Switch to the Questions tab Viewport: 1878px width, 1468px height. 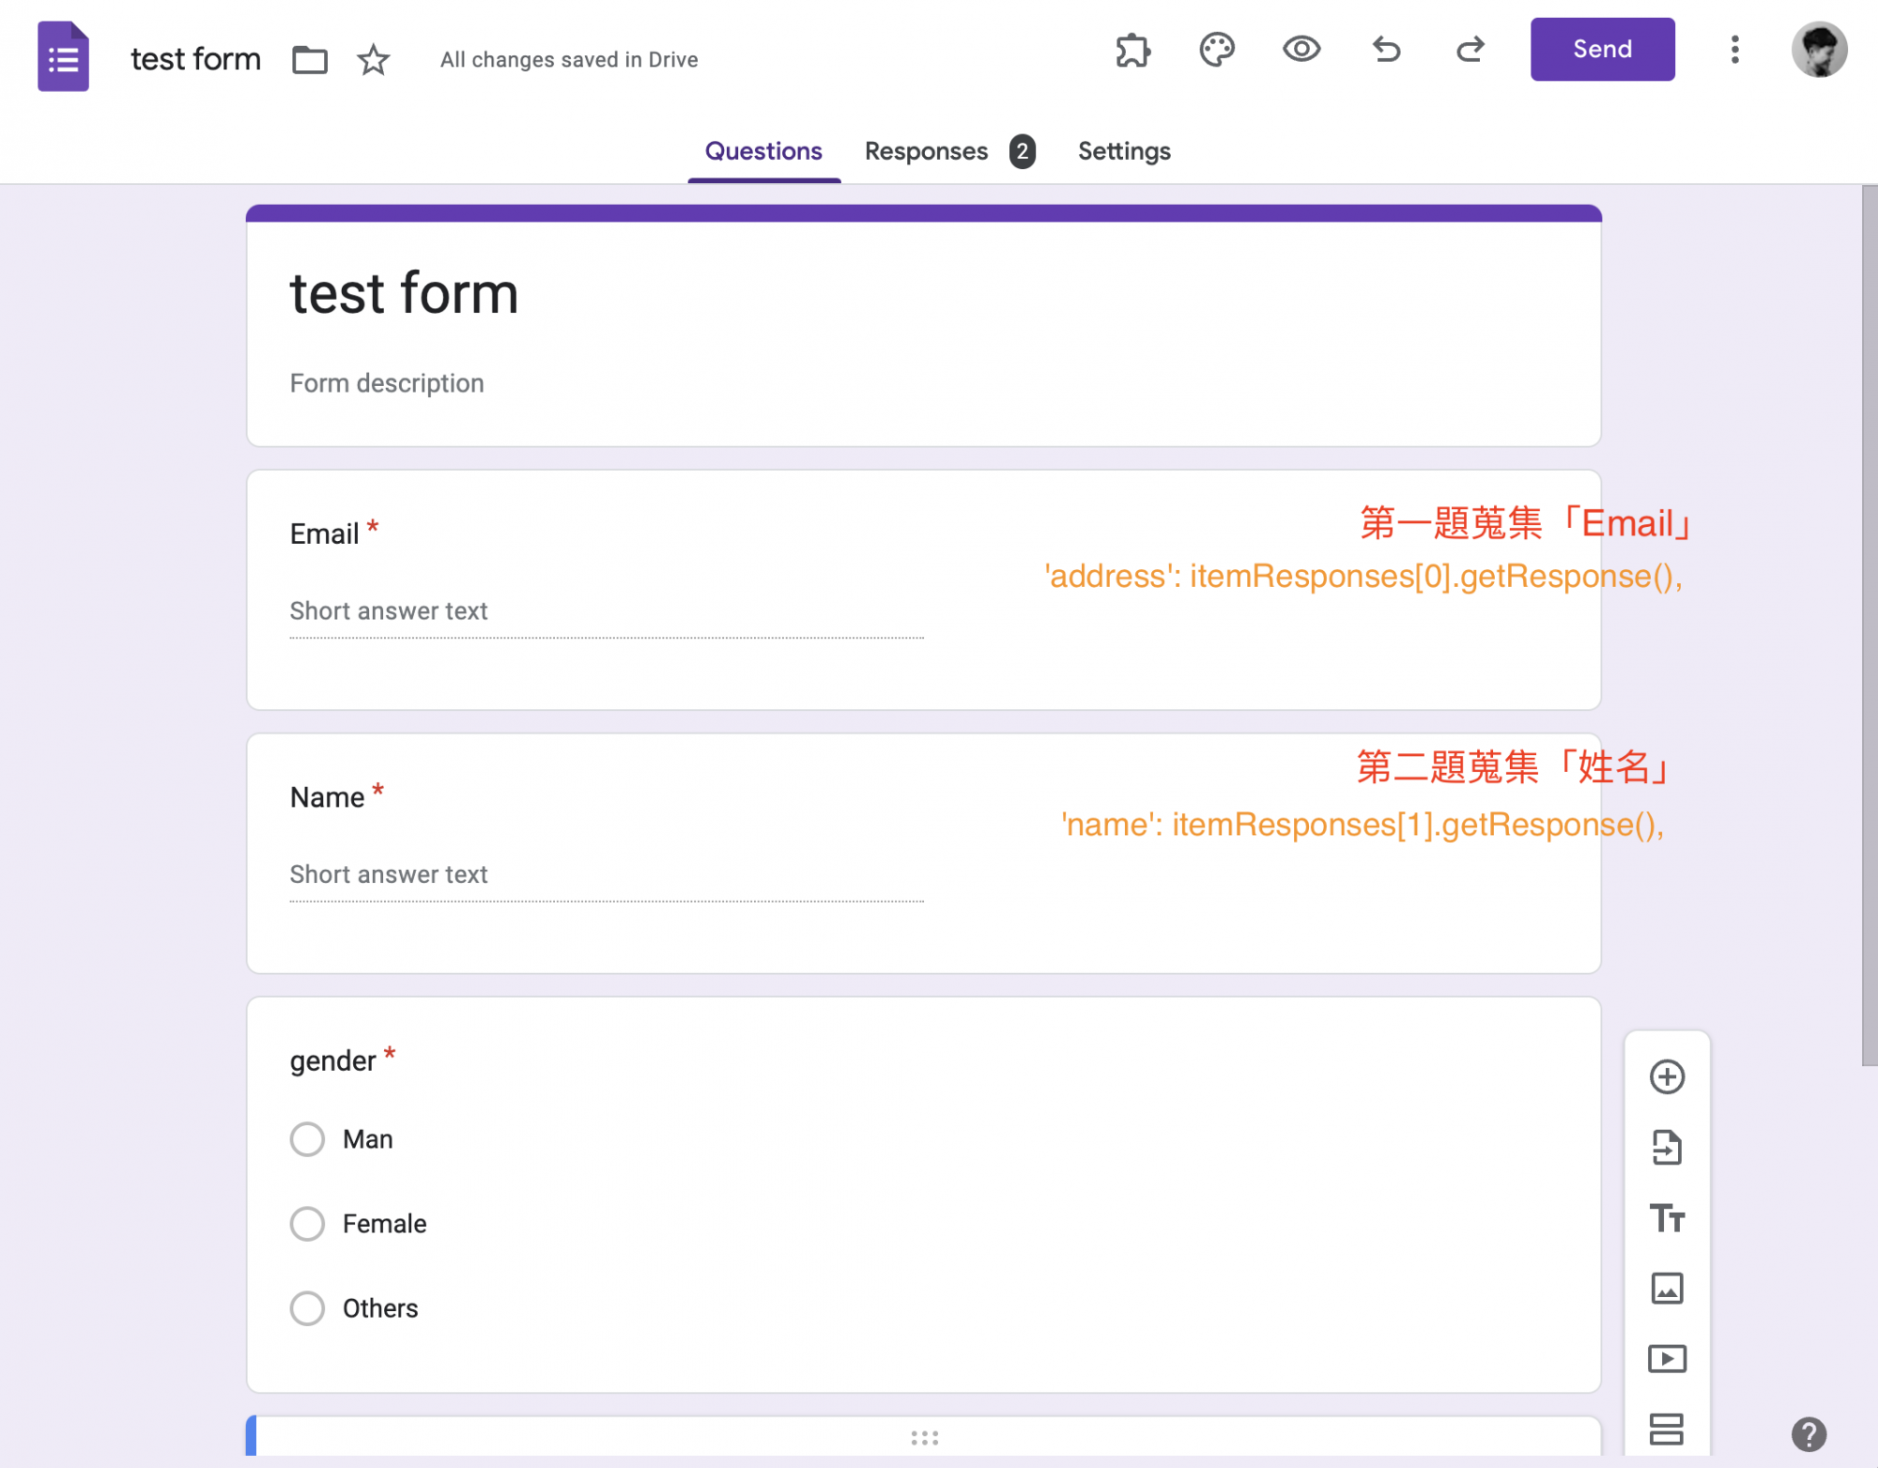click(763, 151)
